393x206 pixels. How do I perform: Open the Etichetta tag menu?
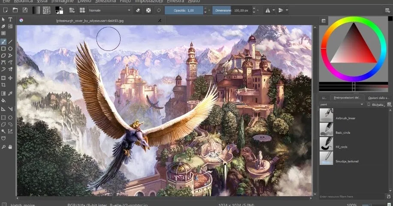coord(376,104)
